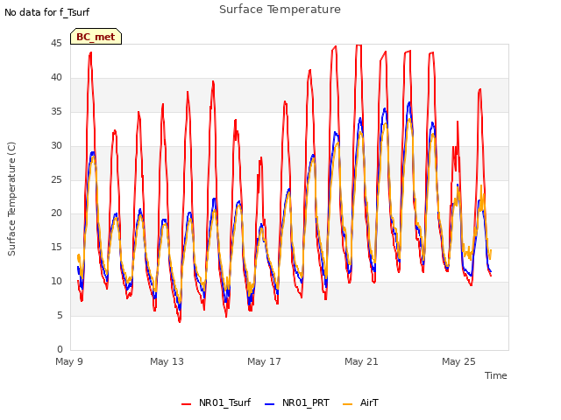Click the 15 y-axis tick label
The width and height of the screenshot is (561, 420).
coord(56,247)
